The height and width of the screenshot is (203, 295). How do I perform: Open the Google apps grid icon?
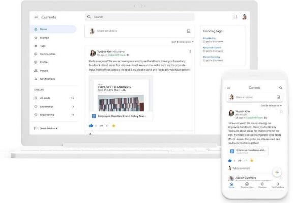click(235, 17)
